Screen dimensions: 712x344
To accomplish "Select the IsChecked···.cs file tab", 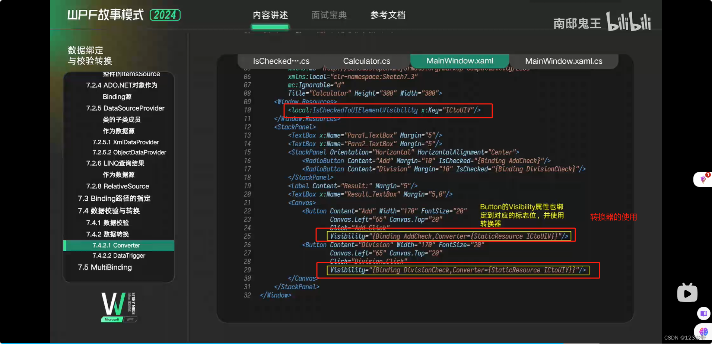I will pos(281,61).
